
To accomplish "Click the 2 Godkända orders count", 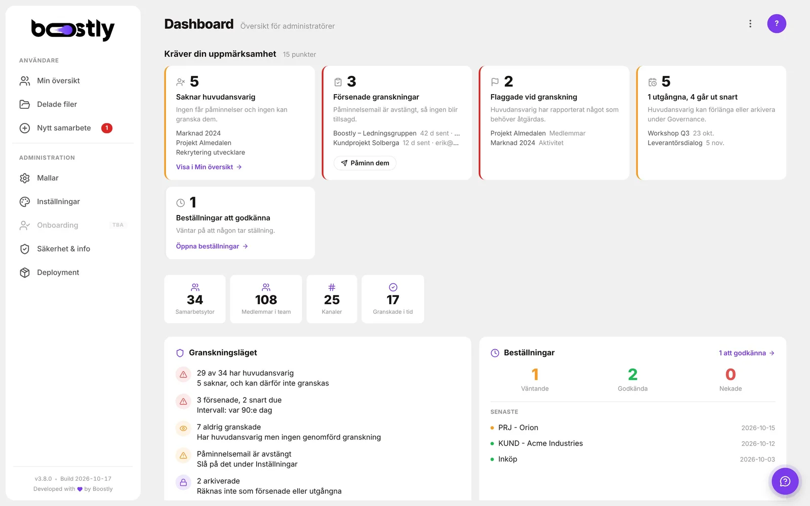I will (632, 379).
